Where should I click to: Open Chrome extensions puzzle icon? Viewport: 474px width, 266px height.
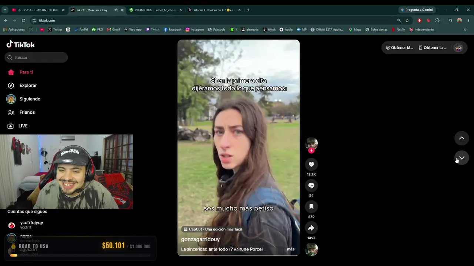[x=437, y=20]
